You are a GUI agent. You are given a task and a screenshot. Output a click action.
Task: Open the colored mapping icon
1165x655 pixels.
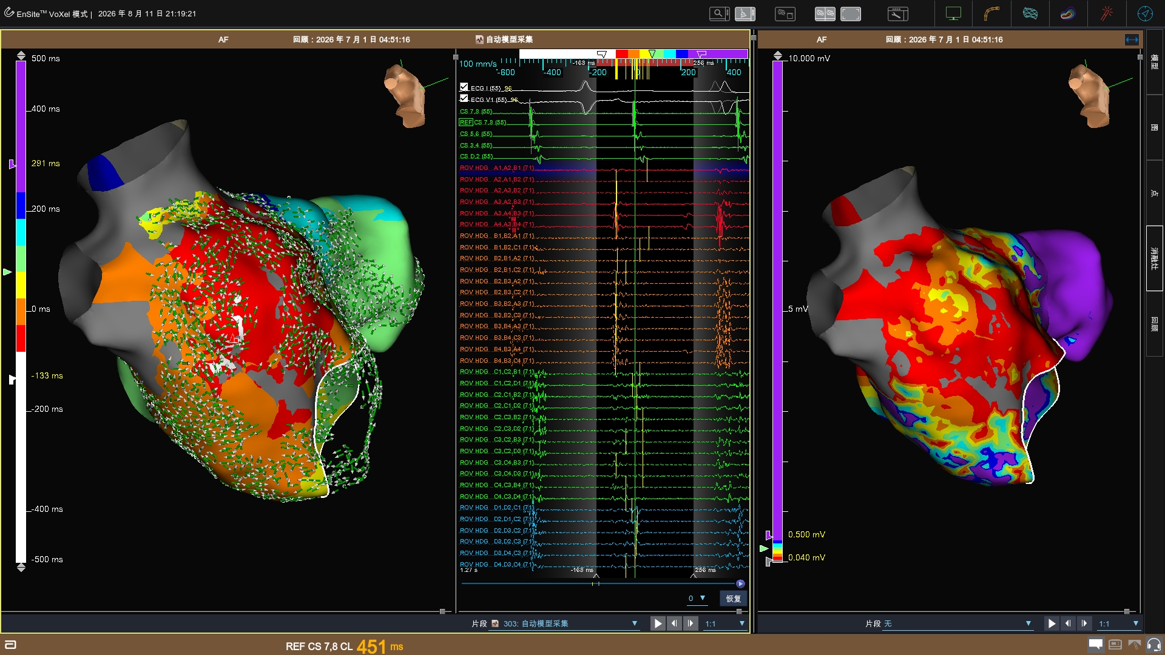[1068, 13]
